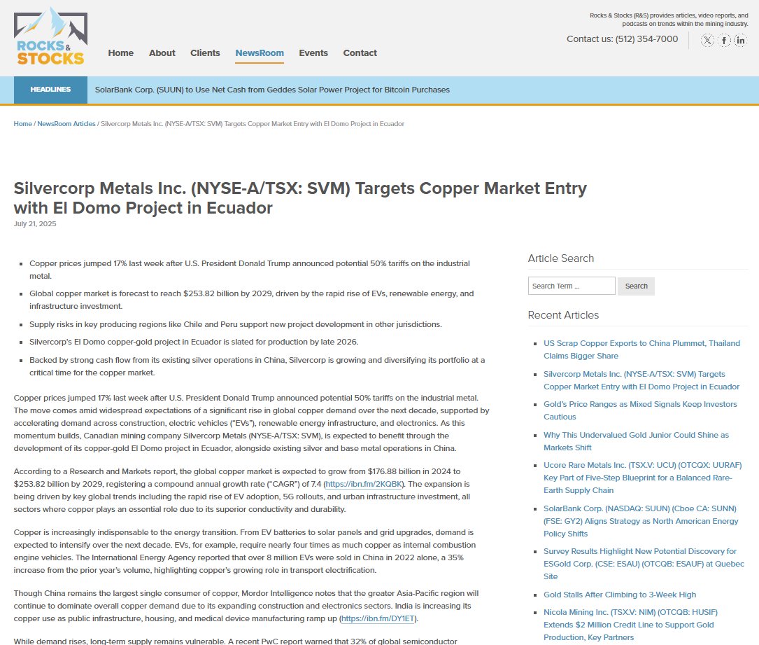
Task: Open Gold Stalls After Climbing article link
Action: pos(620,595)
